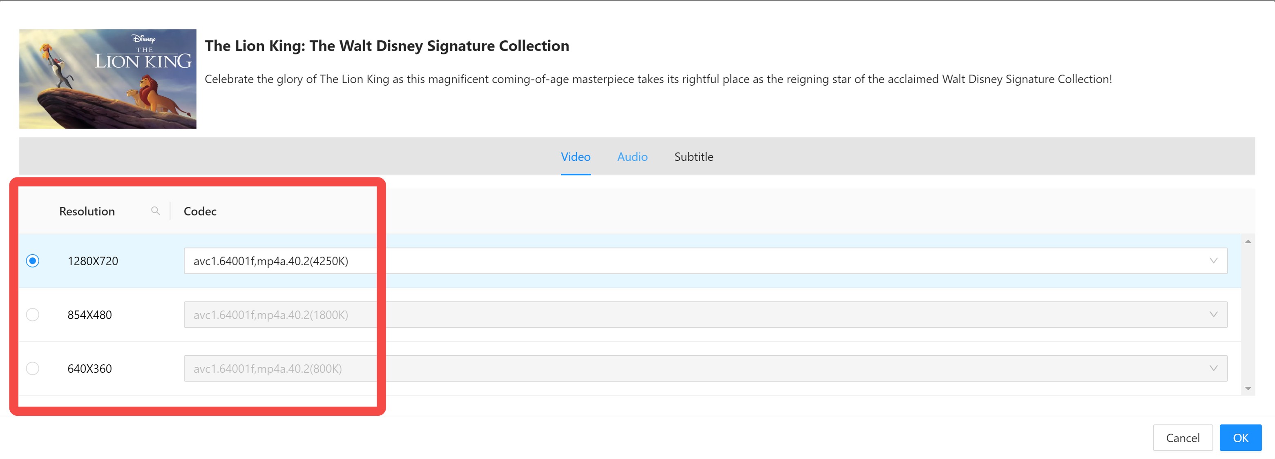This screenshot has height=459, width=1275.
Task: Click The Lion King title text
Action: click(387, 46)
